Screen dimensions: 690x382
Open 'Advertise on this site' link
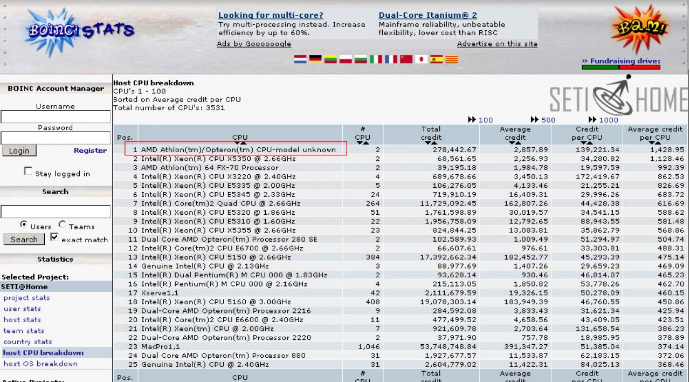tap(497, 44)
